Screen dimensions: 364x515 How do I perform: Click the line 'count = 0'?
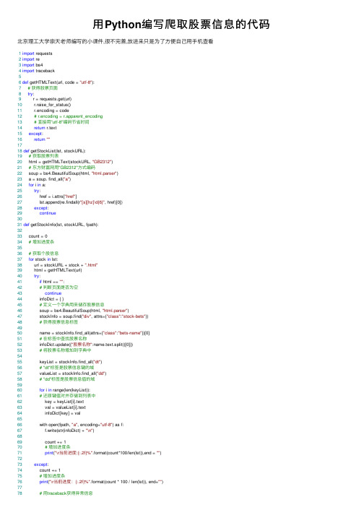coord(38,236)
